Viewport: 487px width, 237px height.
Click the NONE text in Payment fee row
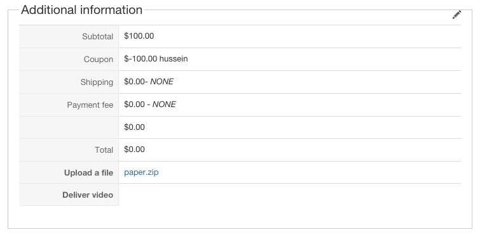click(164, 105)
